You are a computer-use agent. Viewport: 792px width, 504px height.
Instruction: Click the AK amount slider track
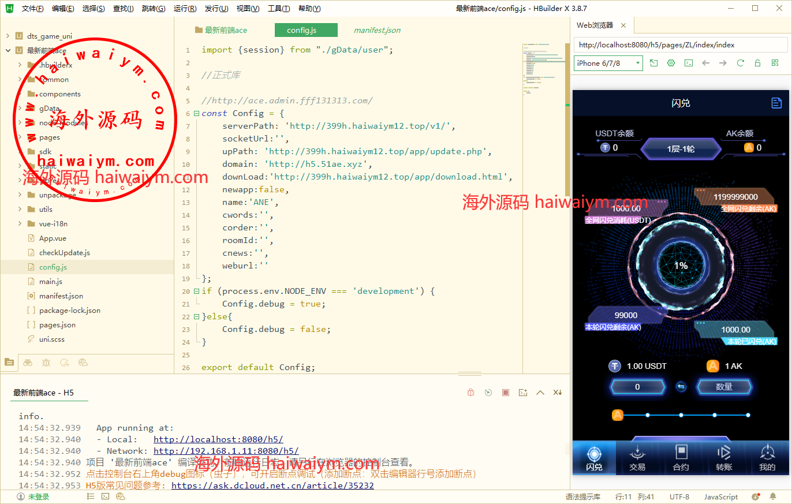tap(697, 415)
